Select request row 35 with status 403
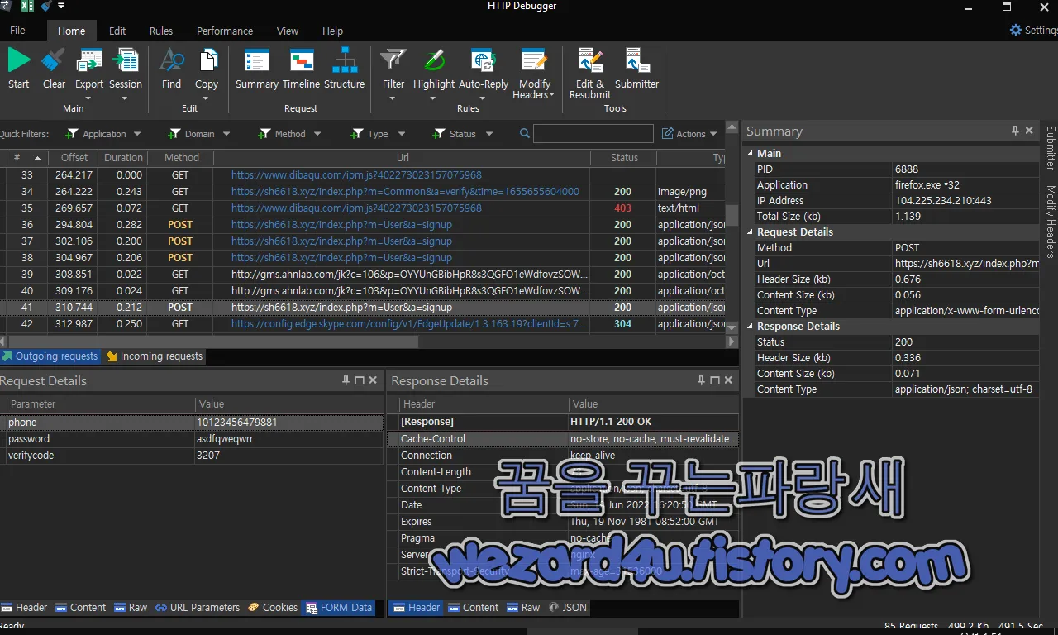The width and height of the screenshot is (1058, 635). click(x=362, y=208)
